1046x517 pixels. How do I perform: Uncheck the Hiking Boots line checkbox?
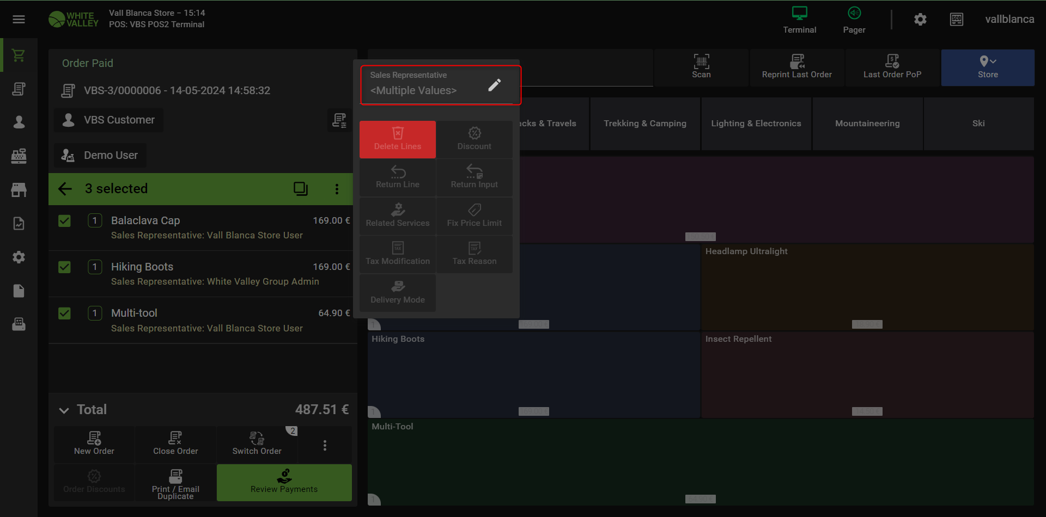[64, 267]
